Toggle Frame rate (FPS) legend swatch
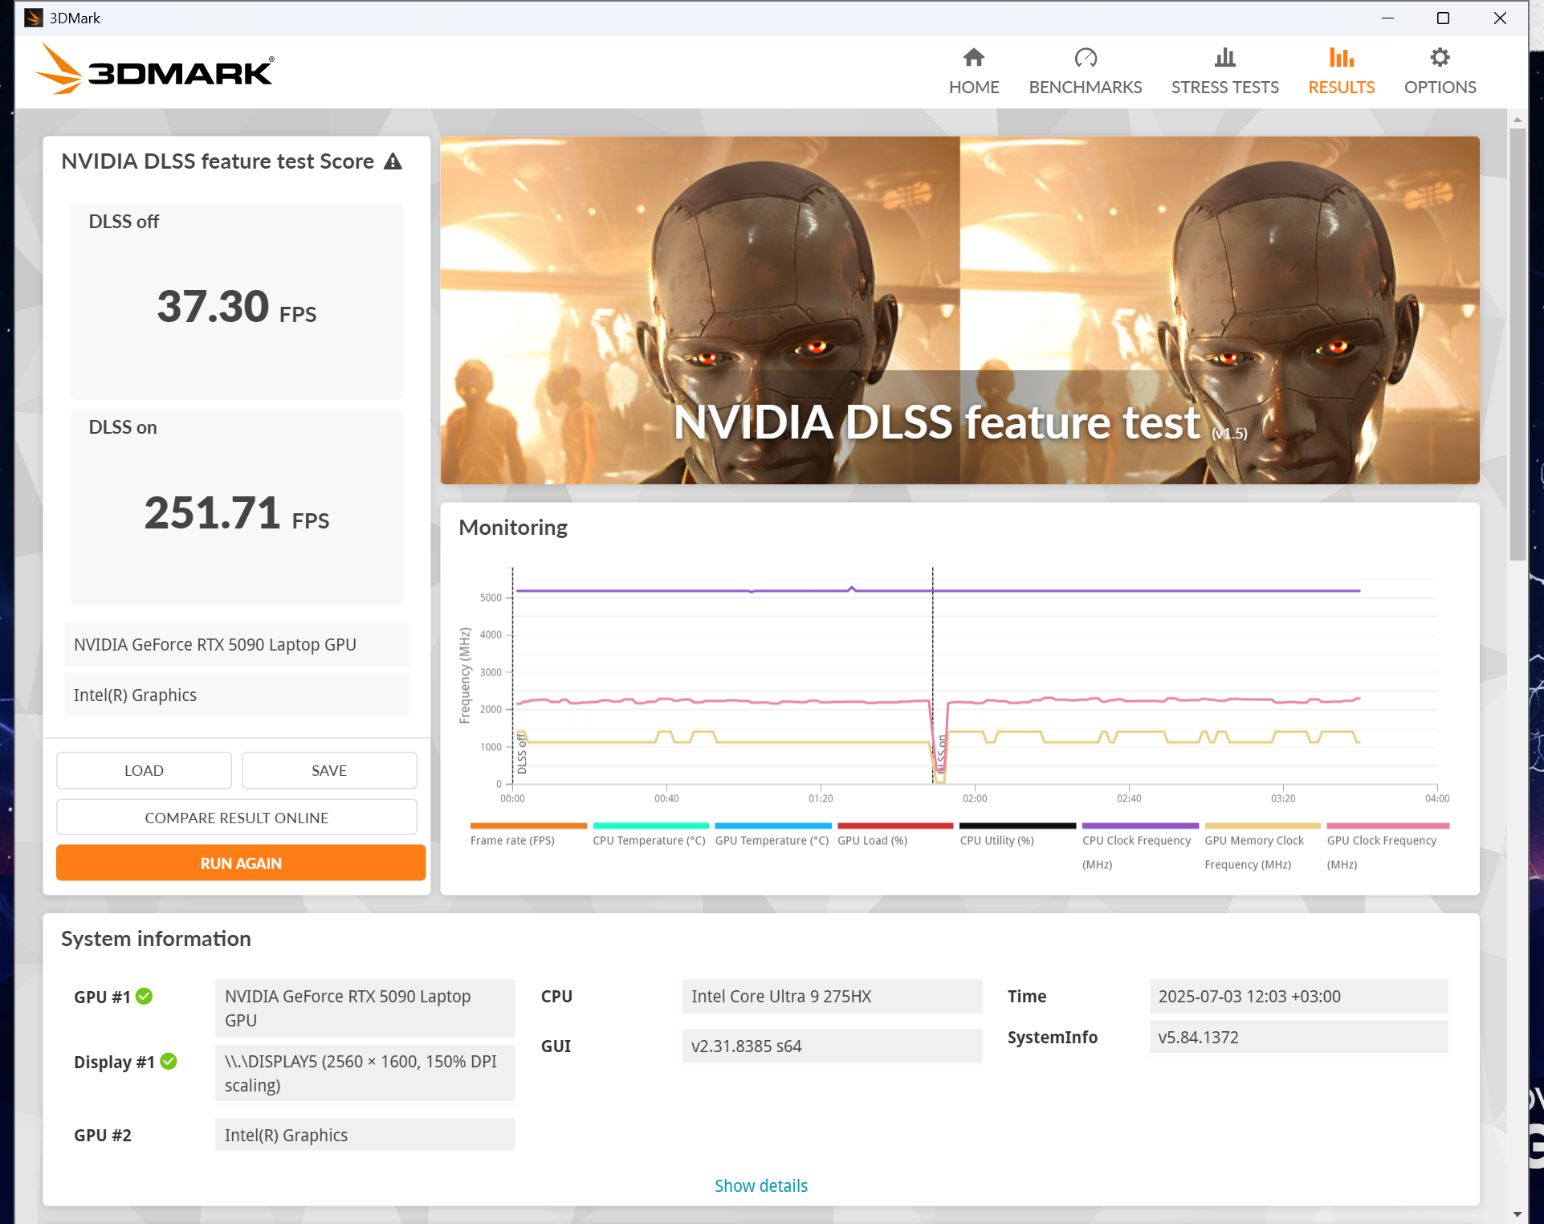This screenshot has height=1224, width=1544. pyautogui.click(x=528, y=826)
